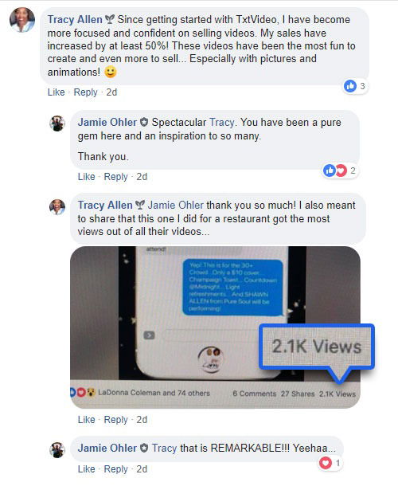Click Jamie Ohler's avatar beside the REMARKABLE comment
The height and width of the screenshot is (486, 398).
(x=57, y=449)
